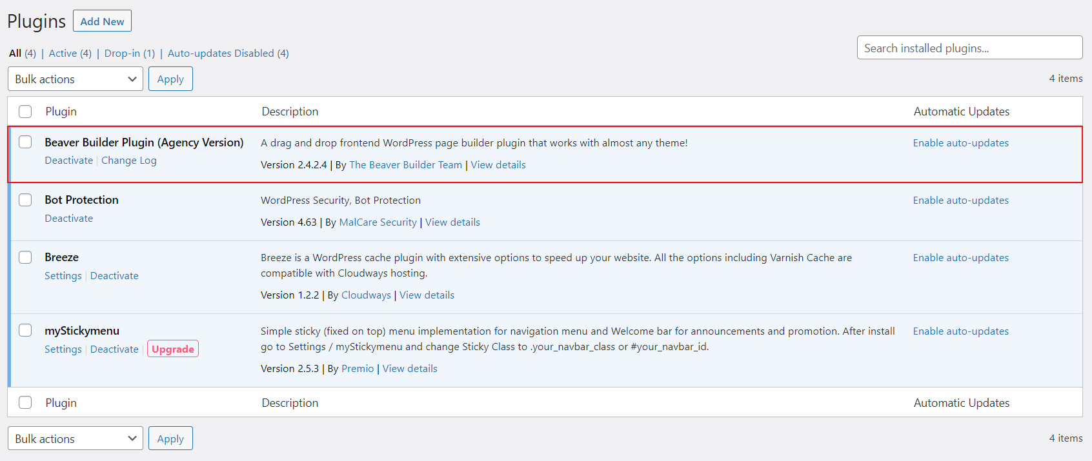1092x461 pixels.
Task: Click the myStickymenu Upgrade button
Action: (x=172, y=349)
